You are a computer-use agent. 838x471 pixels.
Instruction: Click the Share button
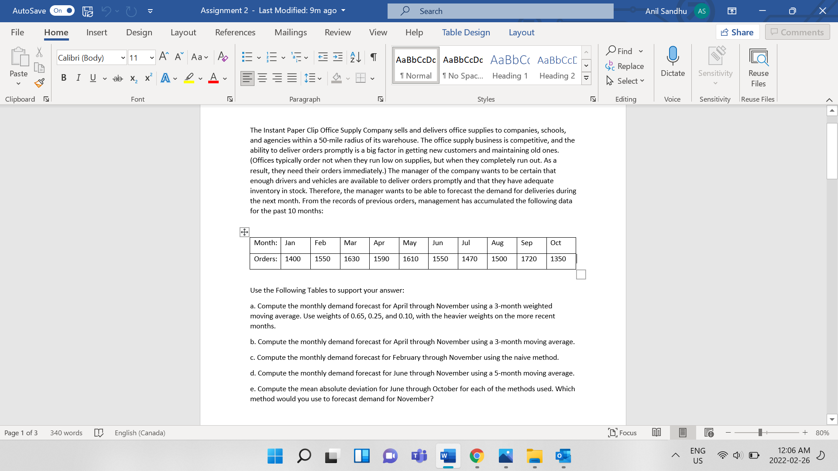[x=737, y=32]
